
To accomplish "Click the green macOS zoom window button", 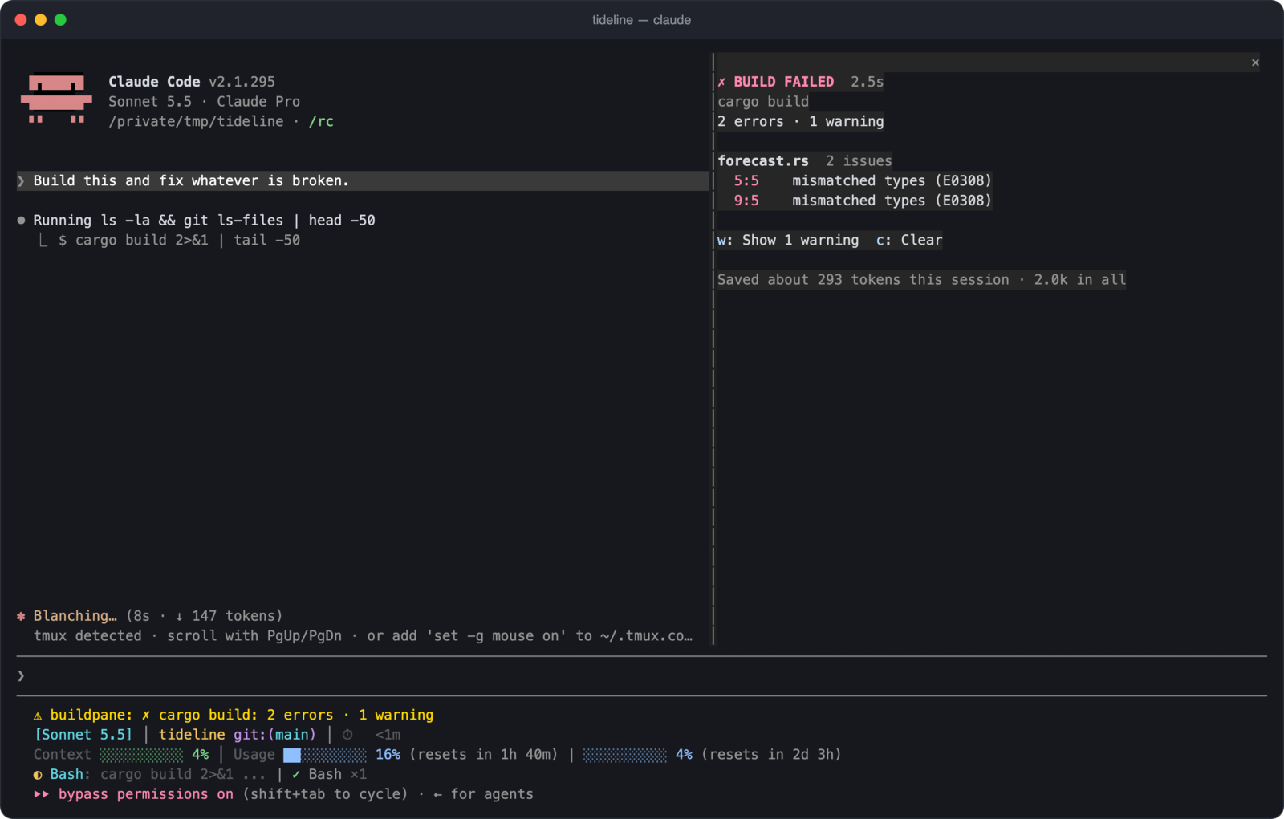I will pos(60,20).
